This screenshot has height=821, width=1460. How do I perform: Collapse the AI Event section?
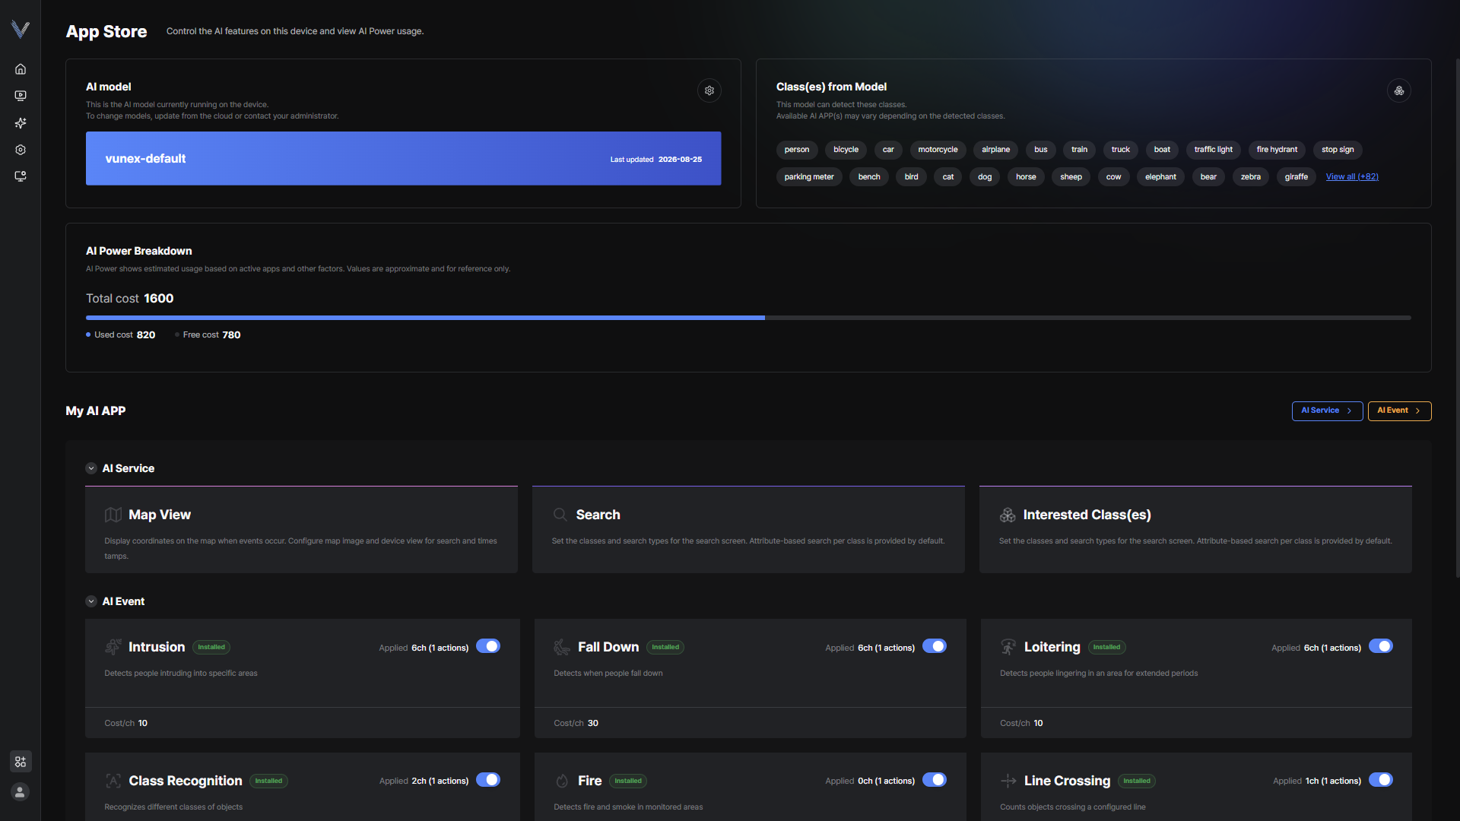point(91,601)
